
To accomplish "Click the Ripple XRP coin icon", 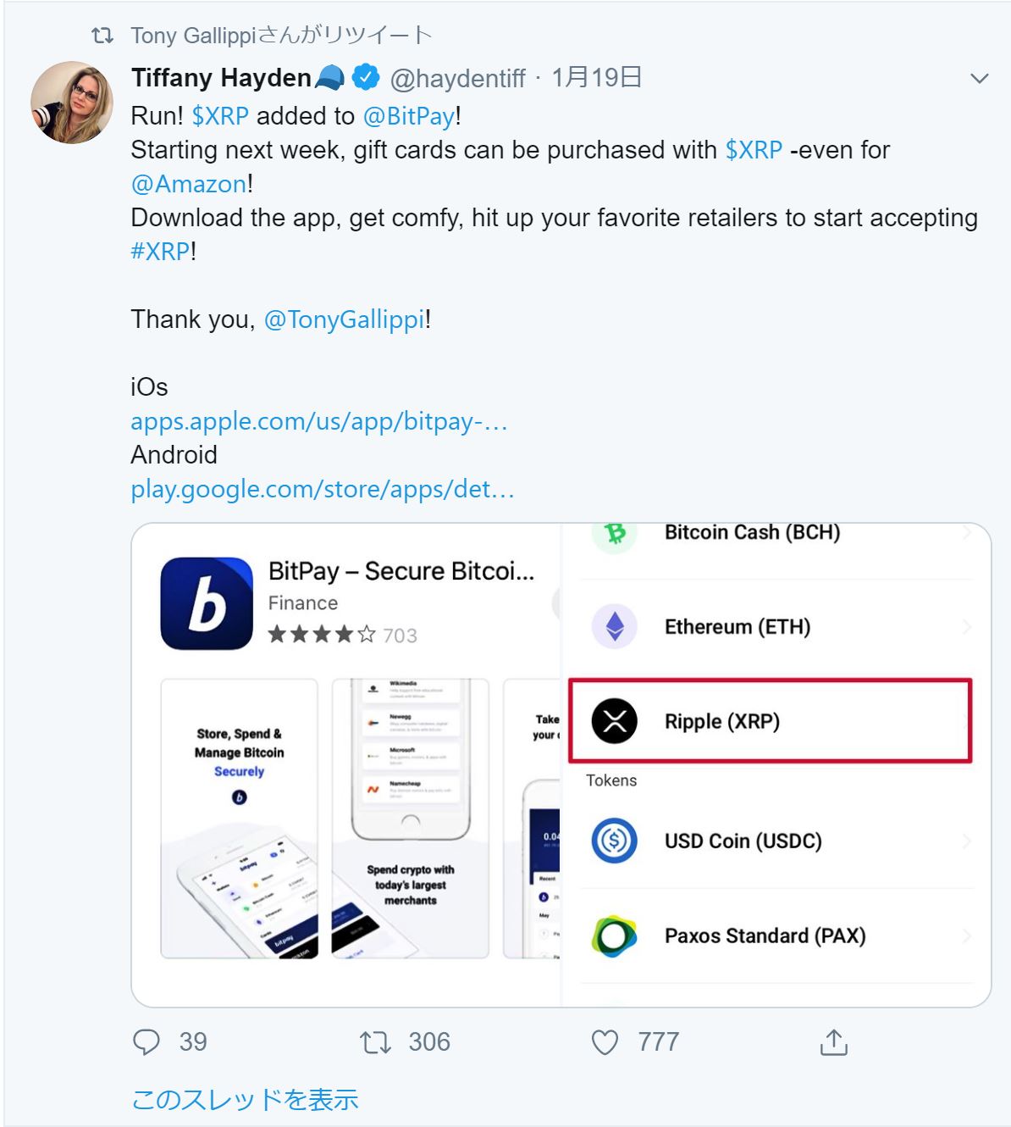I will click(614, 721).
